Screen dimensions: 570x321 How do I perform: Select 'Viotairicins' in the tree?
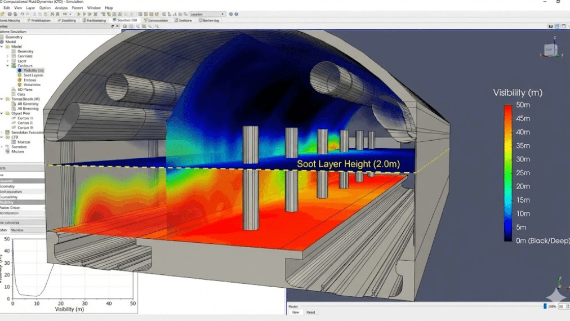pyautogui.click(x=32, y=84)
